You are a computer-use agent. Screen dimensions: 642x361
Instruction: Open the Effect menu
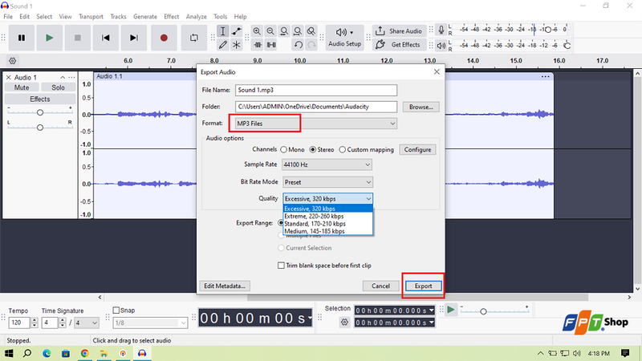click(x=171, y=17)
